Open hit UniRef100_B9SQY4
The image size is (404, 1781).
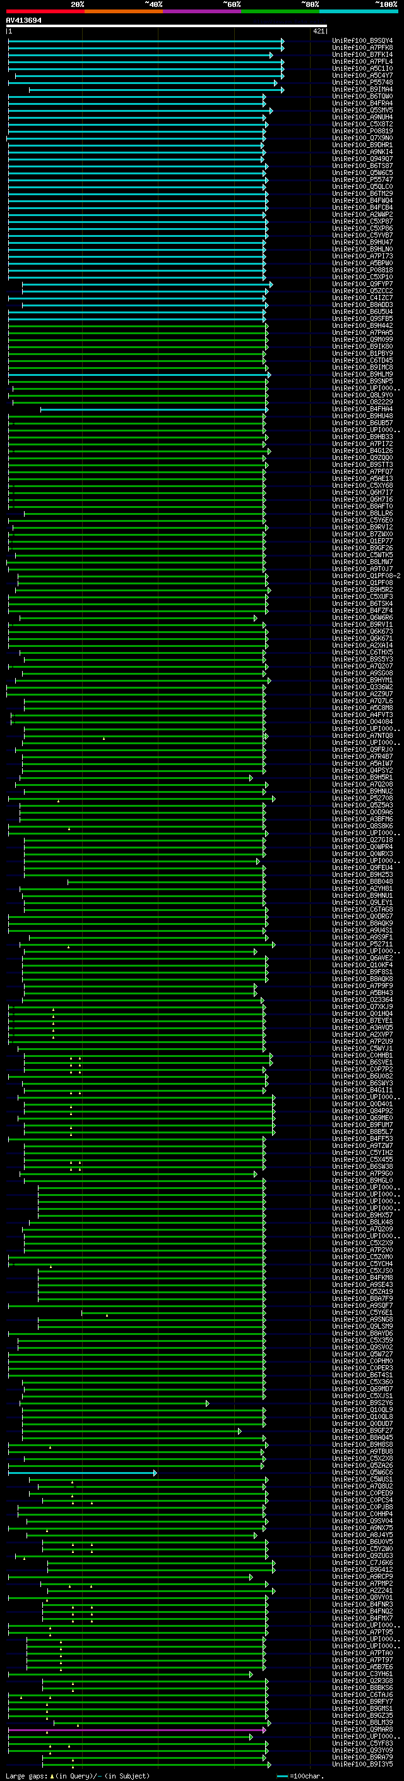[x=362, y=41]
